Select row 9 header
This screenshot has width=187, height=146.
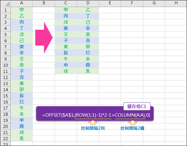point(6,59)
